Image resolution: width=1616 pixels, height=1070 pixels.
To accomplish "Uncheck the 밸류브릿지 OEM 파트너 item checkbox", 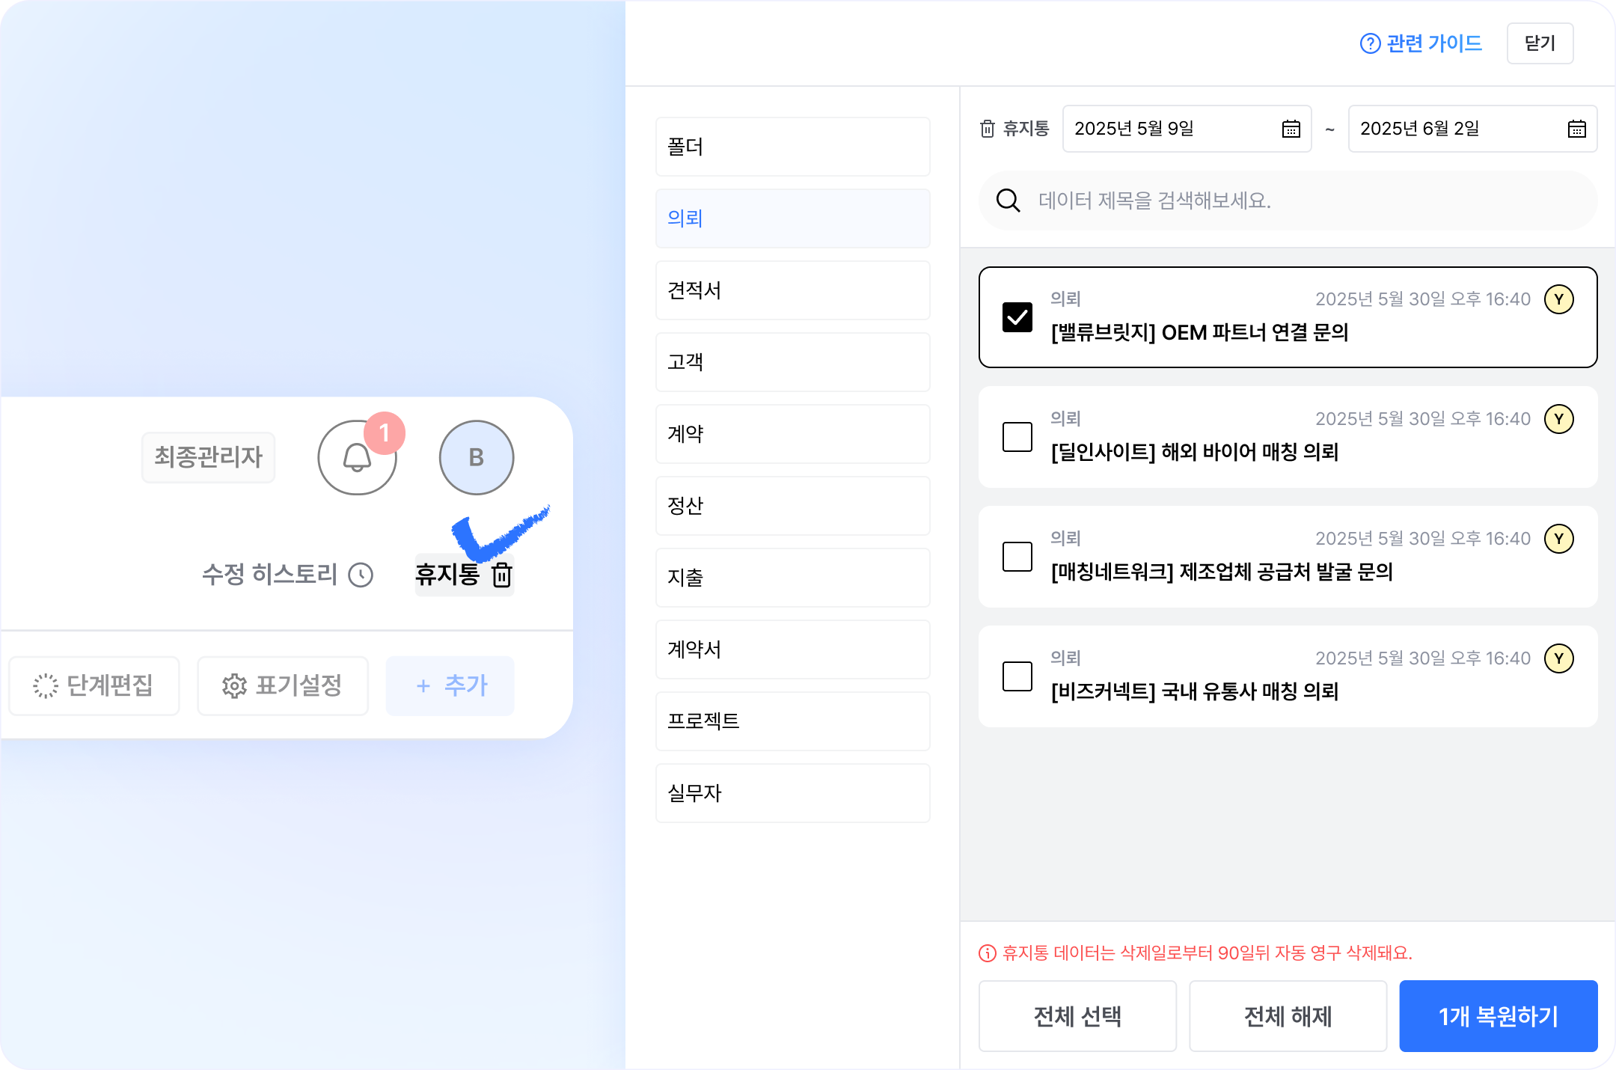I will tap(1017, 317).
